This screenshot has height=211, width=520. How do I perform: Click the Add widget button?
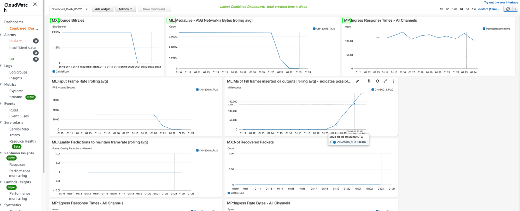pos(102,9)
